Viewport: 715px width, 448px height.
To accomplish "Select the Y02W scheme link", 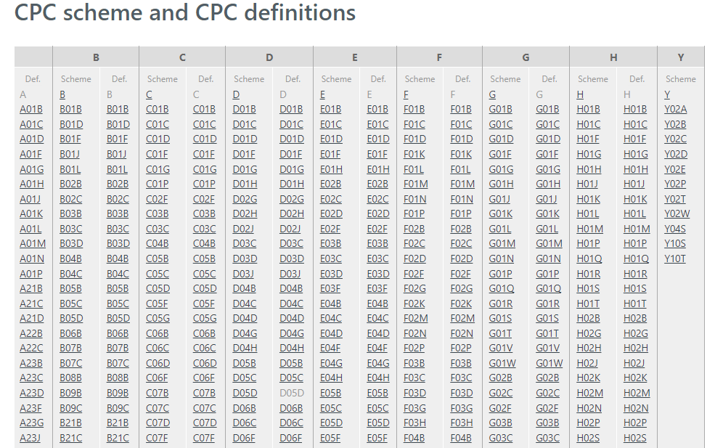I will (677, 214).
